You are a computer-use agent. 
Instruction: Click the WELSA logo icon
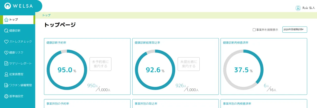(7, 6)
